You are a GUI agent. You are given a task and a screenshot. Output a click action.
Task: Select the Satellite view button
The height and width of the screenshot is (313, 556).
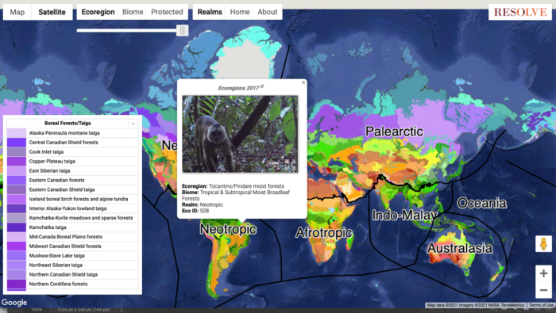[x=52, y=12]
